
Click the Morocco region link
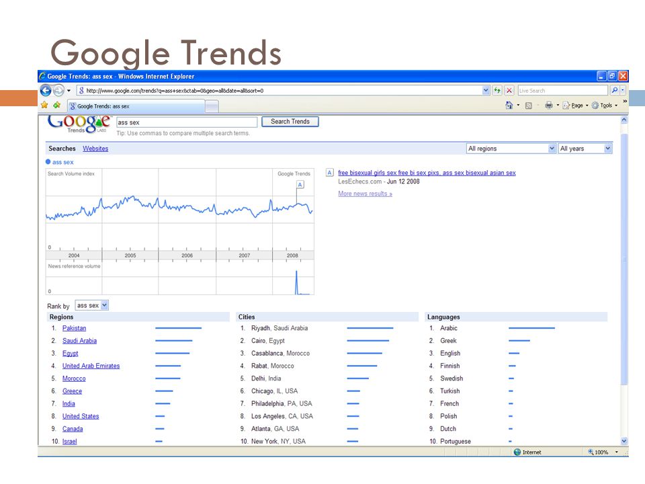tap(74, 378)
